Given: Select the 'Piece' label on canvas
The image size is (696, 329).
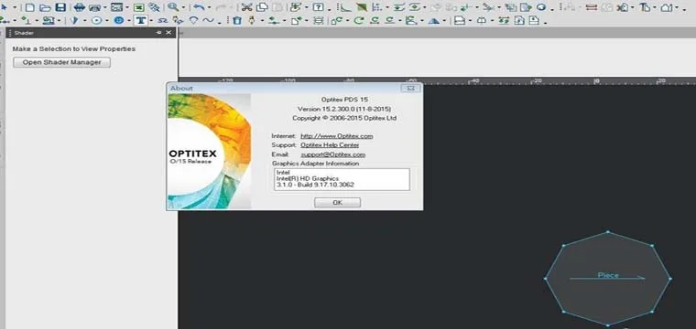Looking at the screenshot, I should point(608,275).
